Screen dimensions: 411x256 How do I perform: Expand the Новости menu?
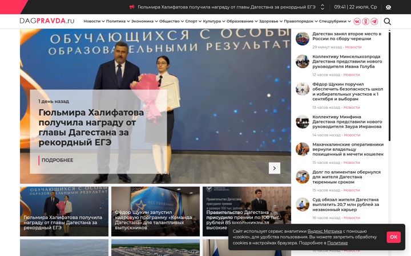94,22
